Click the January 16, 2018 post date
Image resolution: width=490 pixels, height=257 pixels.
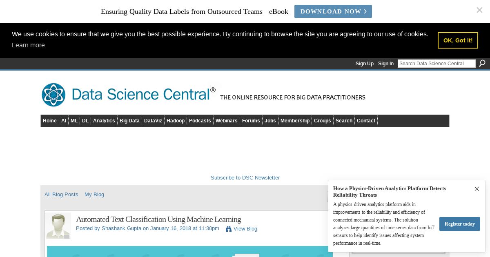tap(171, 228)
